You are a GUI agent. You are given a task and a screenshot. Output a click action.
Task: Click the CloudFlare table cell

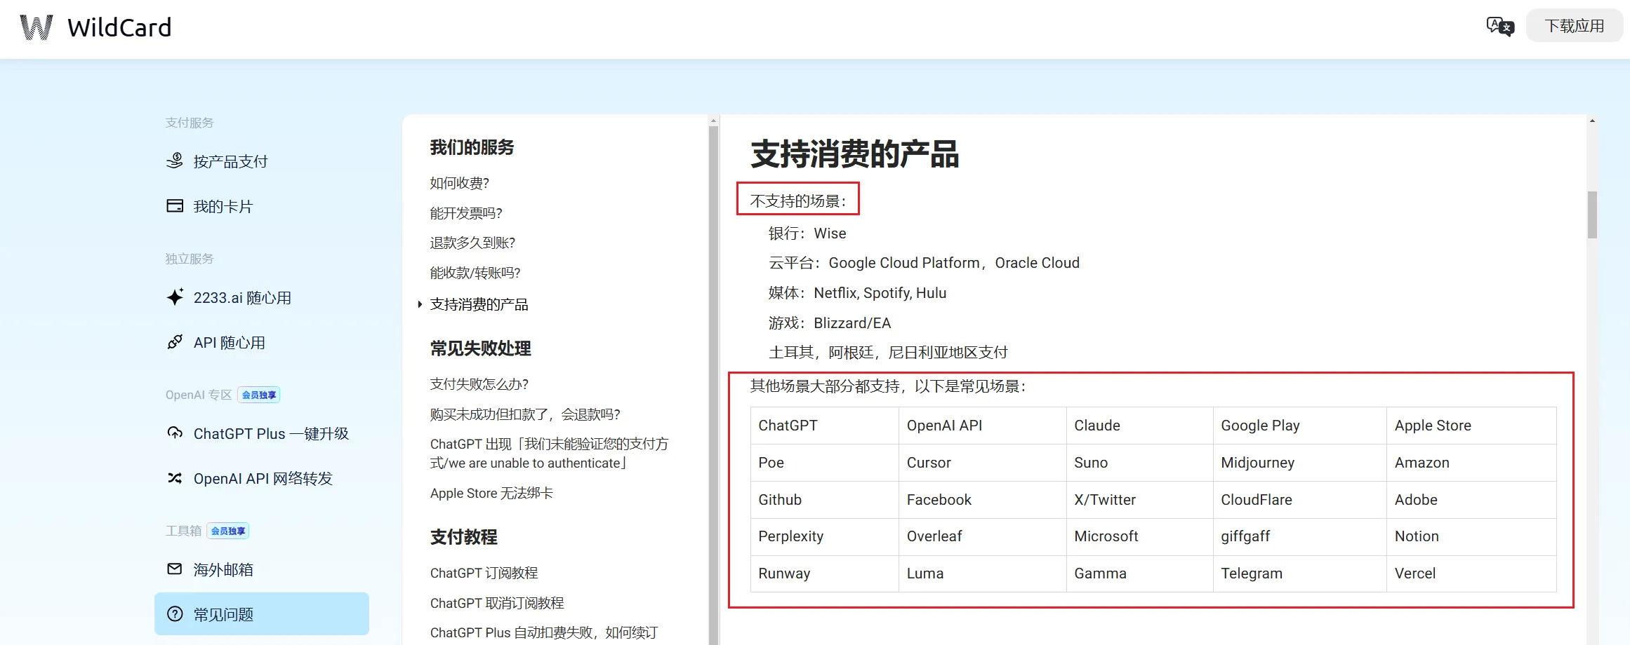(1300, 500)
